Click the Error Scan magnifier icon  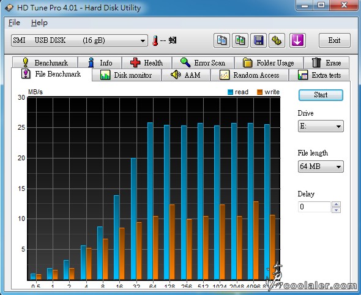(185, 62)
